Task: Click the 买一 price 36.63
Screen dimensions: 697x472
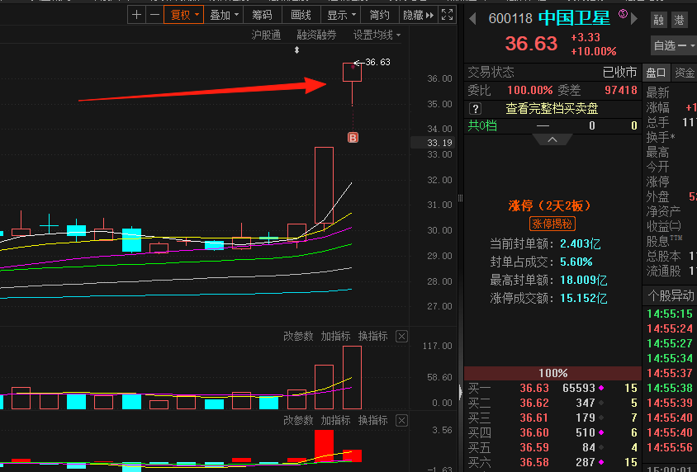Action: [x=534, y=388]
